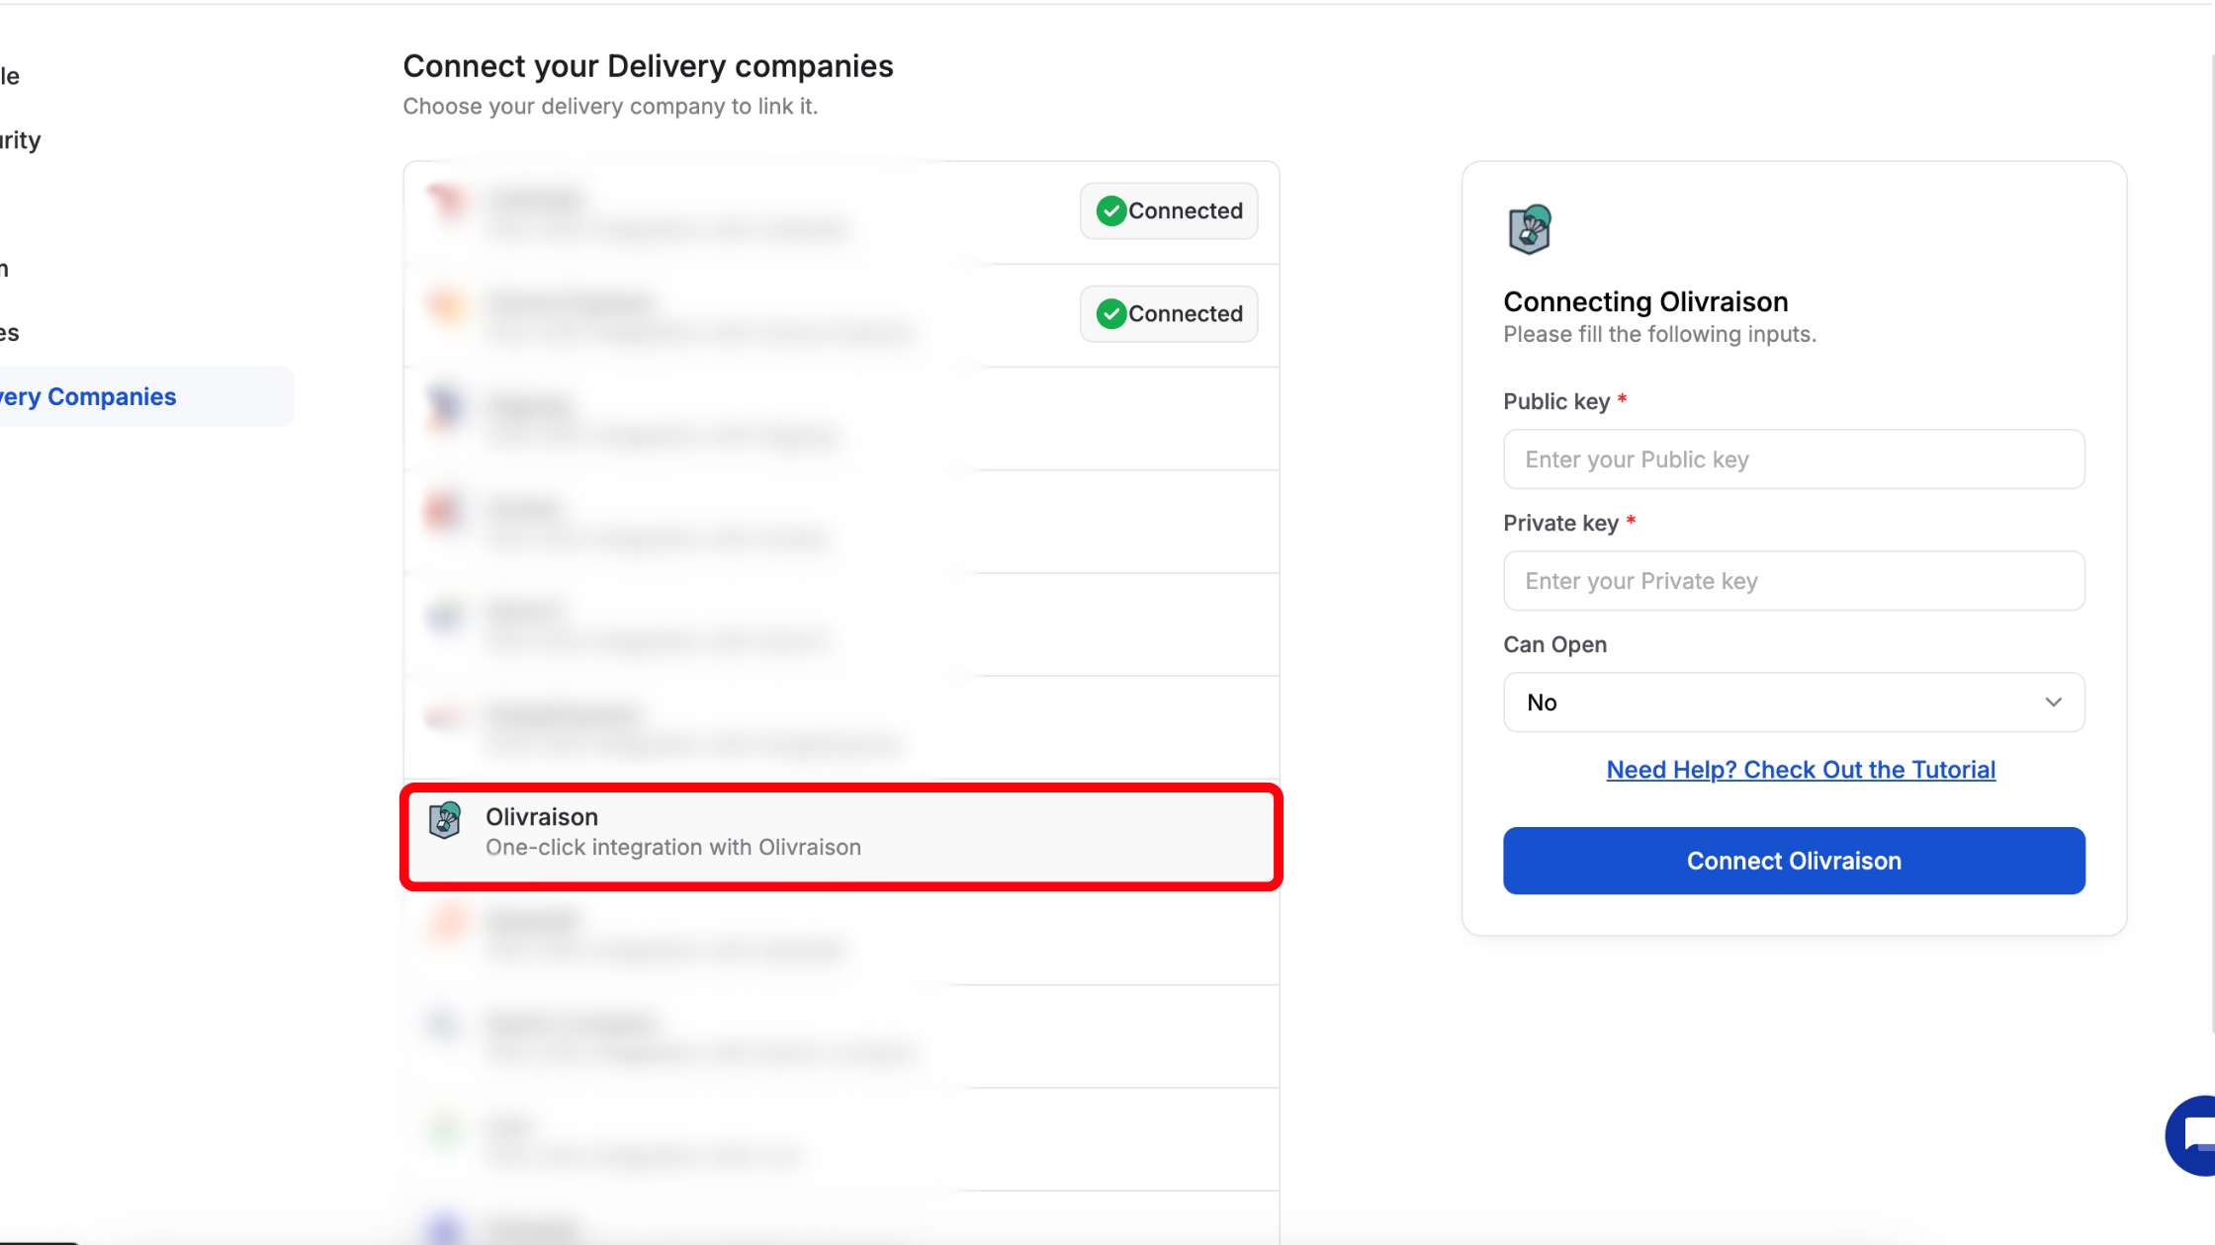Viewport: 2215px width, 1245px height.
Task: Click inside the Private key input field
Action: coord(1793,581)
